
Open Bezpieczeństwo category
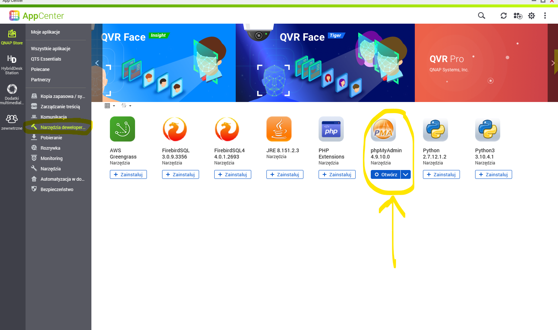(x=58, y=189)
